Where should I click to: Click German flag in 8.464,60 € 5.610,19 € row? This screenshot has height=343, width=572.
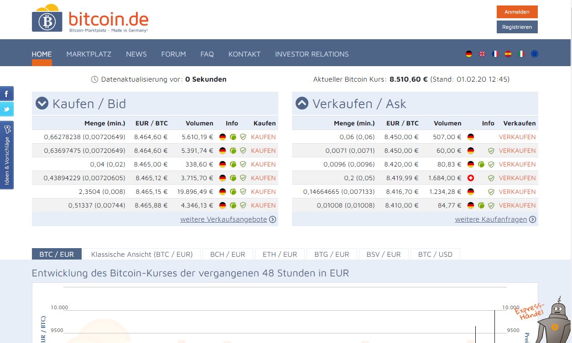click(223, 137)
